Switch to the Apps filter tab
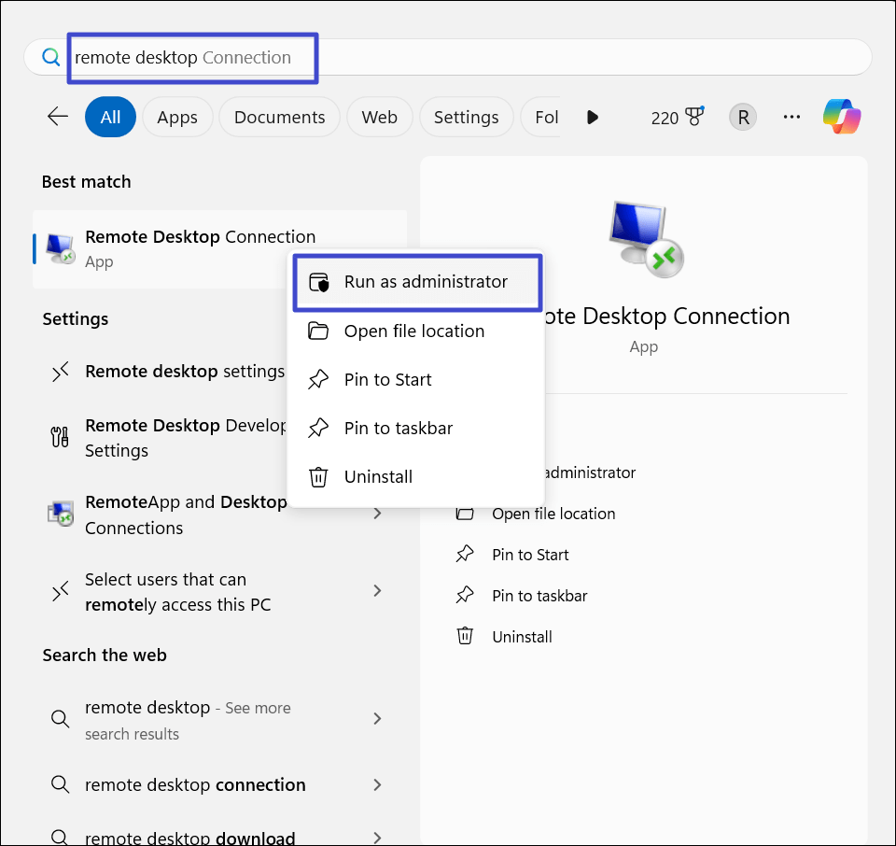896x846 pixels. (177, 116)
